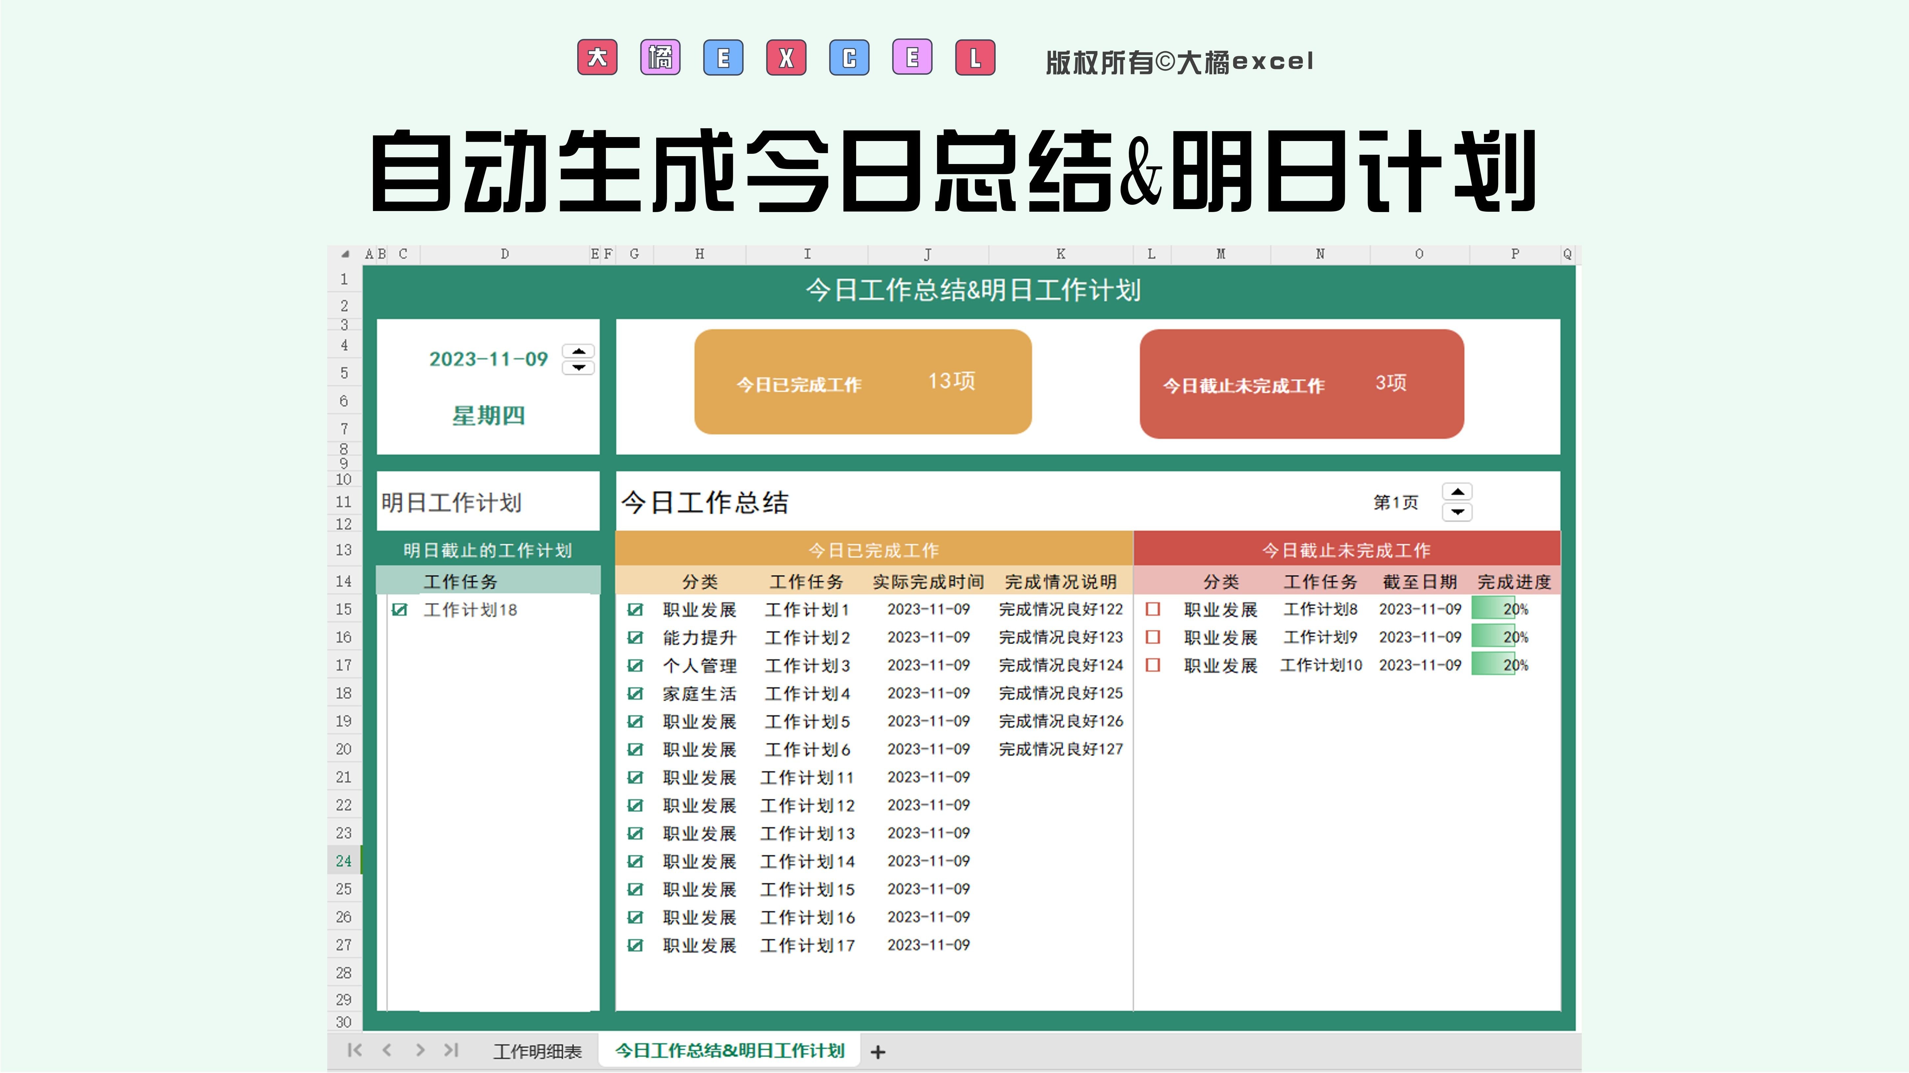The width and height of the screenshot is (1909, 1073).
Task: Check the unfinished 工作计划9 checkbox
Action: click(1153, 637)
